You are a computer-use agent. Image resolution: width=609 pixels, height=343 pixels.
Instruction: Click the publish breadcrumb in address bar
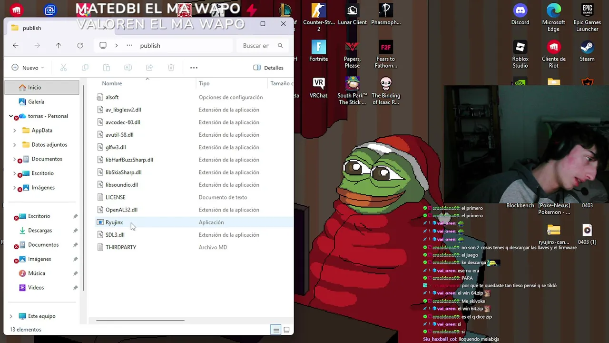click(x=150, y=45)
